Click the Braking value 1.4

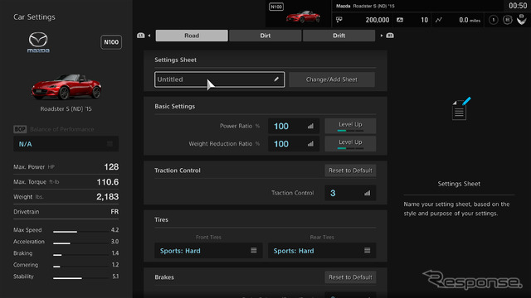(x=115, y=253)
